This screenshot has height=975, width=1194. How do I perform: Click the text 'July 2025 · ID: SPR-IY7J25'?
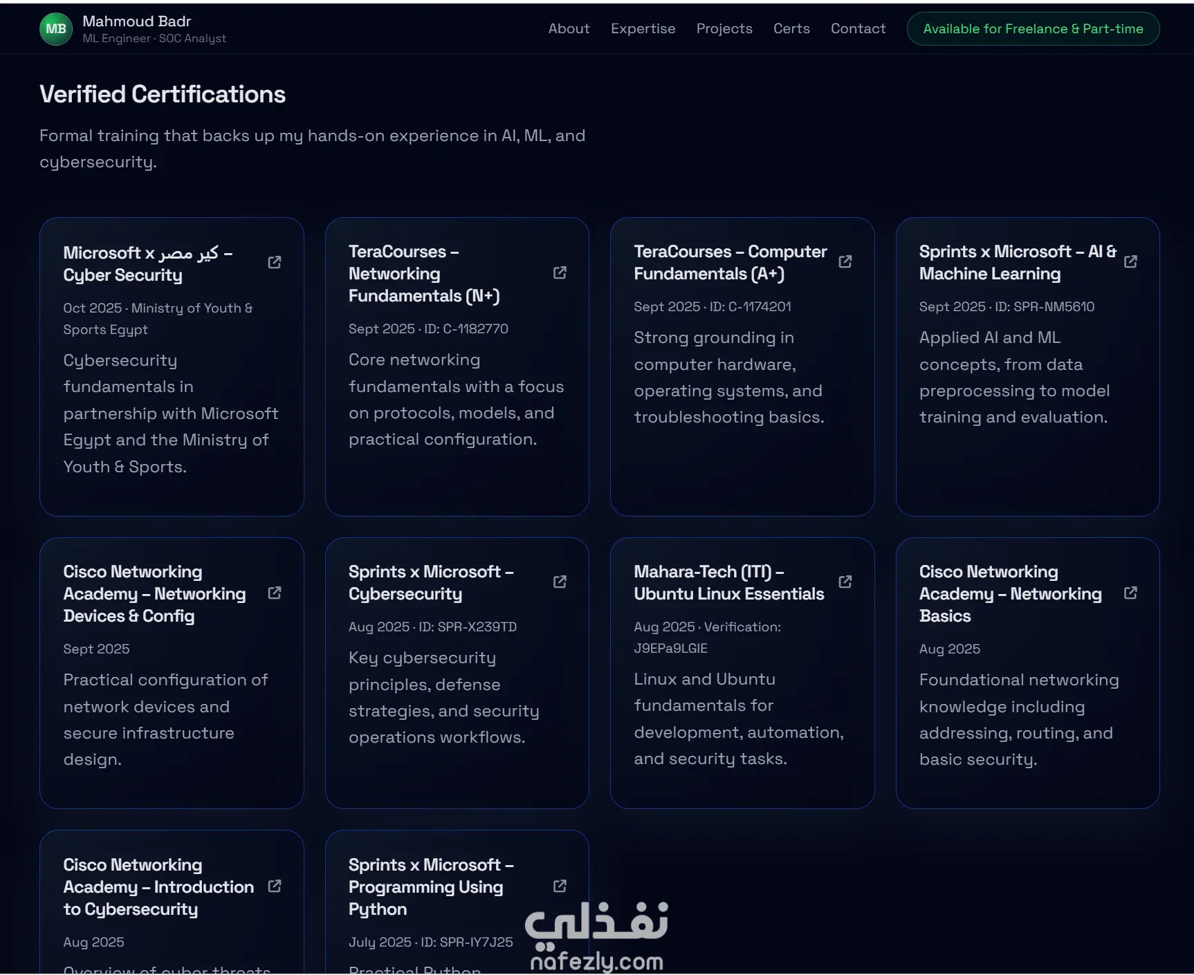click(x=431, y=942)
